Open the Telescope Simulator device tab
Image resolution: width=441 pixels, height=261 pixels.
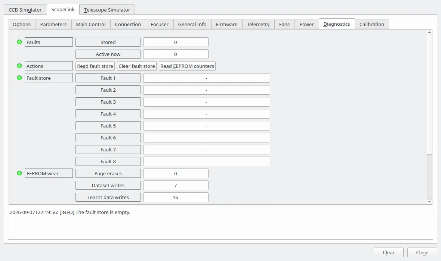(107, 10)
